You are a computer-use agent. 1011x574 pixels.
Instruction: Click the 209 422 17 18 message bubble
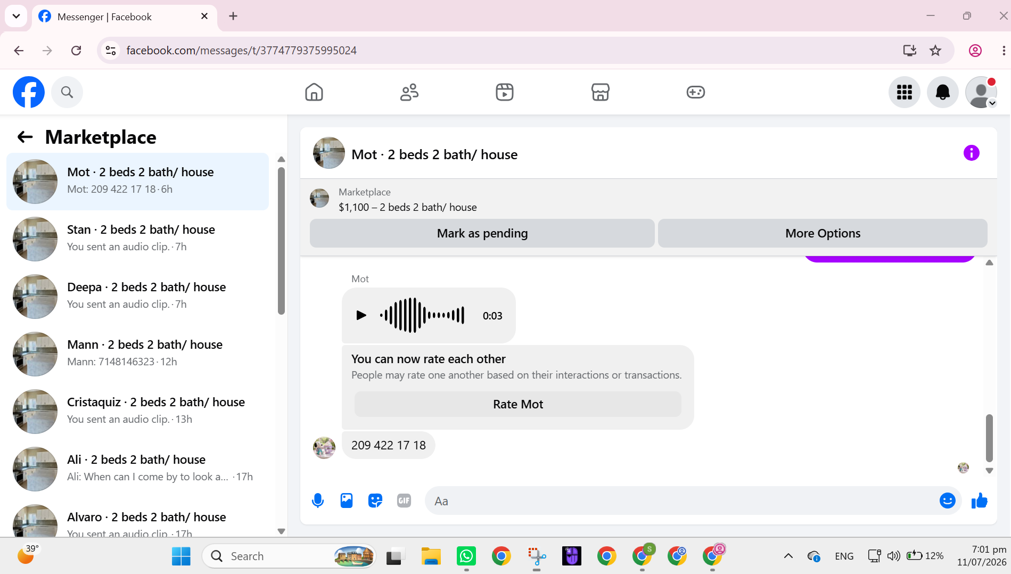coord(389,445)
